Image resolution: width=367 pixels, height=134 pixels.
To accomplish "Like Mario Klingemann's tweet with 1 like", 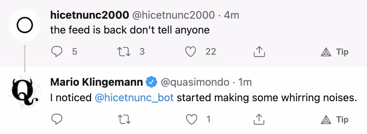I will (x=191, y=120).
